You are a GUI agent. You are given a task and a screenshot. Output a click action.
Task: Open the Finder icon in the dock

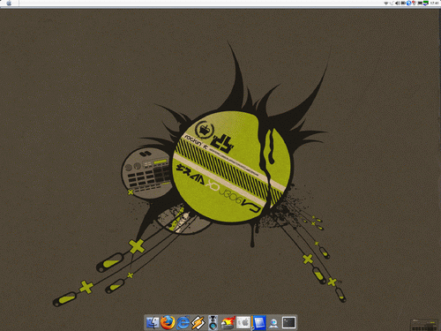153,323
